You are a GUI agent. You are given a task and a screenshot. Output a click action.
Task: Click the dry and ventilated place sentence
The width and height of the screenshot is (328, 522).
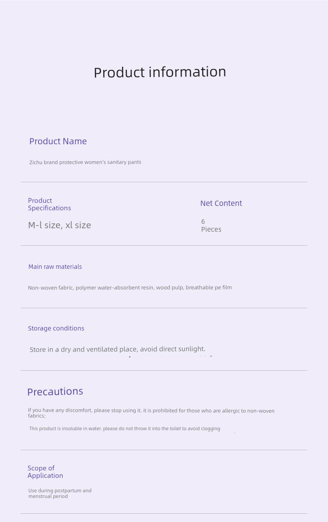[x=118, y=349]
